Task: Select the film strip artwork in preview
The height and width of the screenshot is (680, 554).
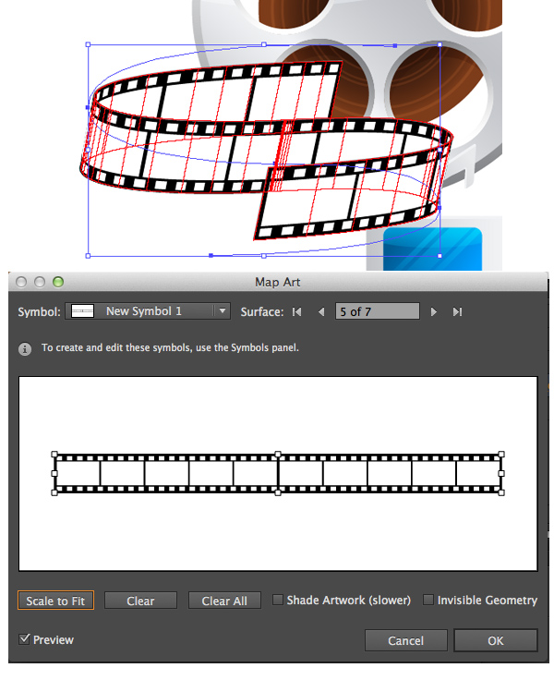Action: (278, 473)
